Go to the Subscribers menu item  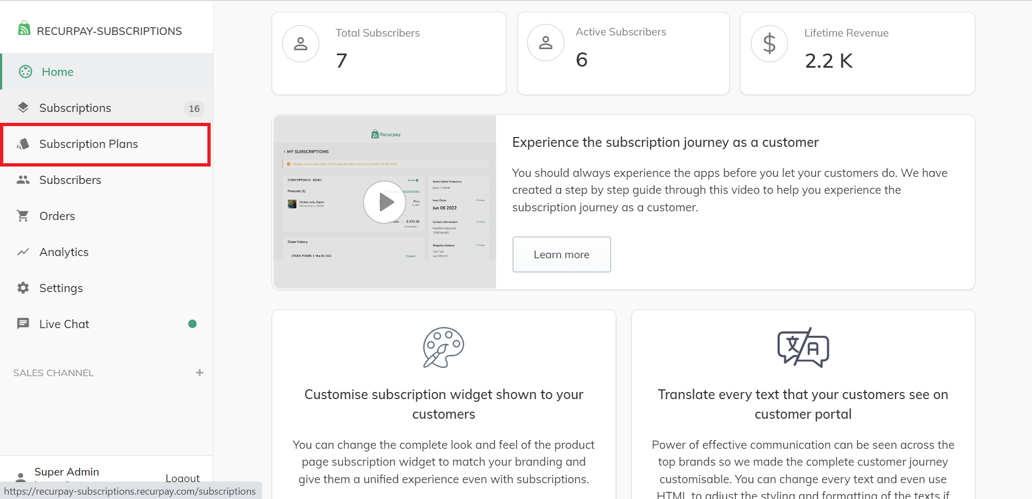70,180
